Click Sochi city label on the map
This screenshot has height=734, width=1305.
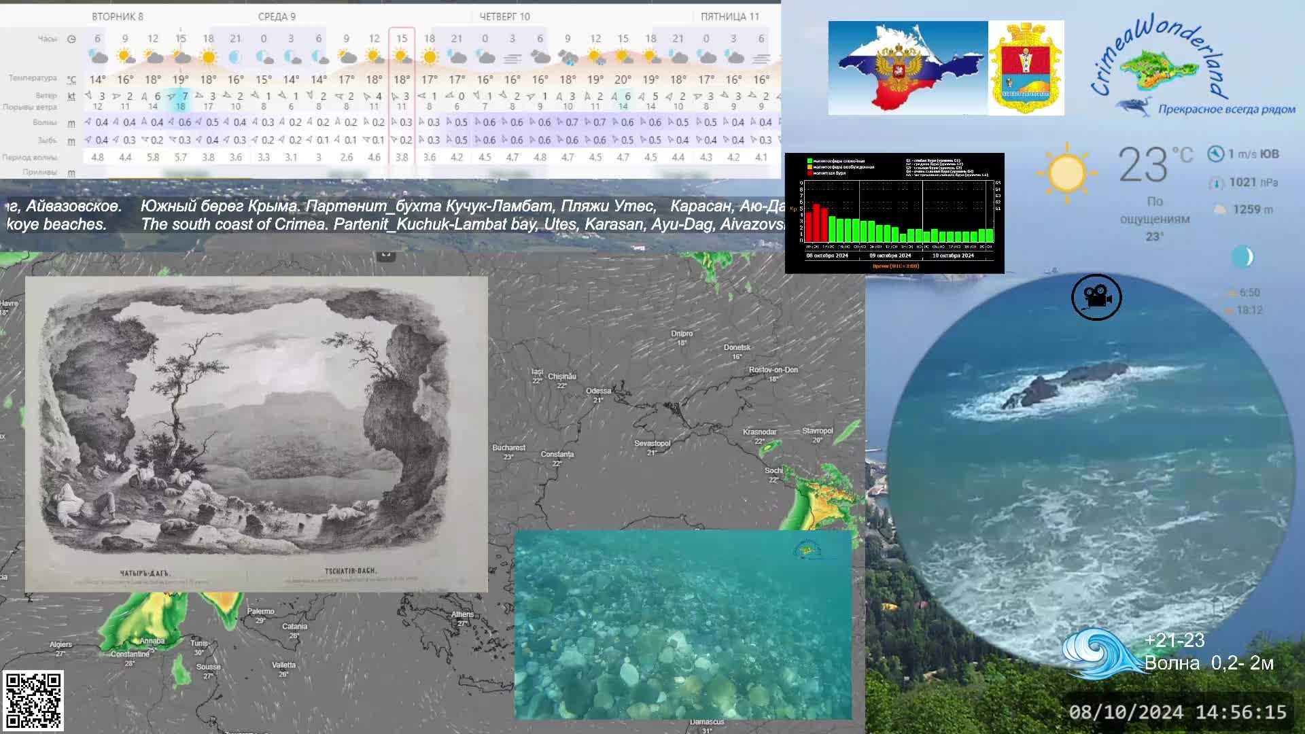click(x=773, y=470)
